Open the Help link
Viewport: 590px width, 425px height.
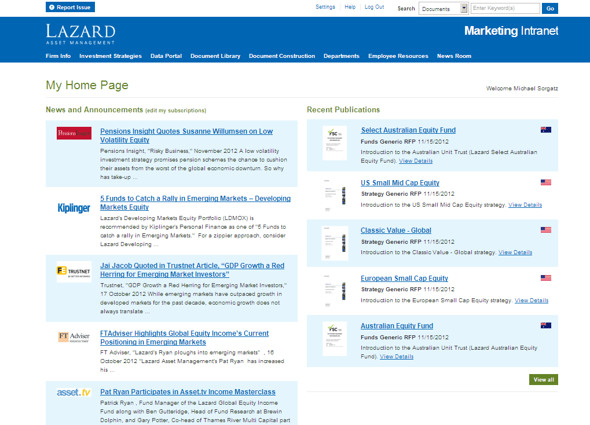point(350,7)
